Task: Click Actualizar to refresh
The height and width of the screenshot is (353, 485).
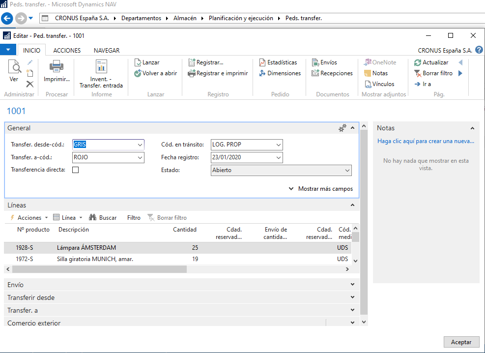Action: [x=431, y=62]
